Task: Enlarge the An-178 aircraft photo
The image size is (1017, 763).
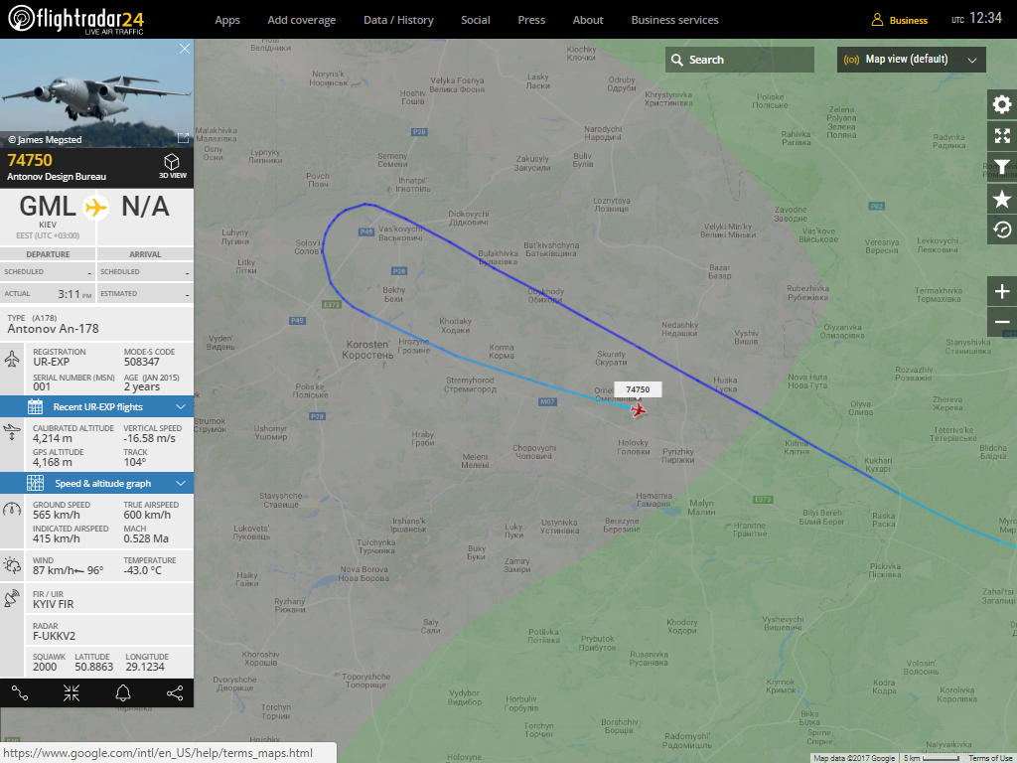Action: click(183, 138)
